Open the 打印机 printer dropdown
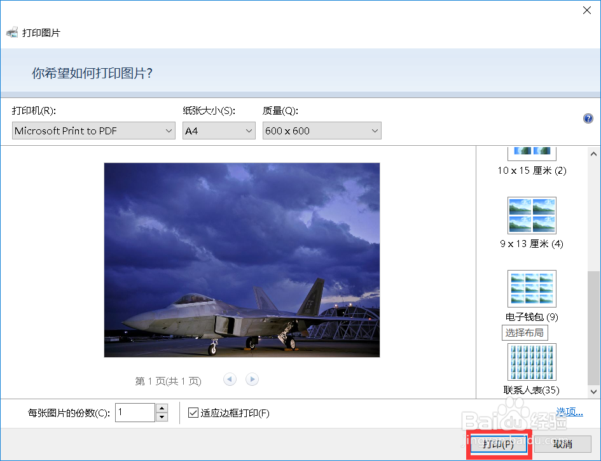This screenshot has height=461, width=601. click(93, 131)
